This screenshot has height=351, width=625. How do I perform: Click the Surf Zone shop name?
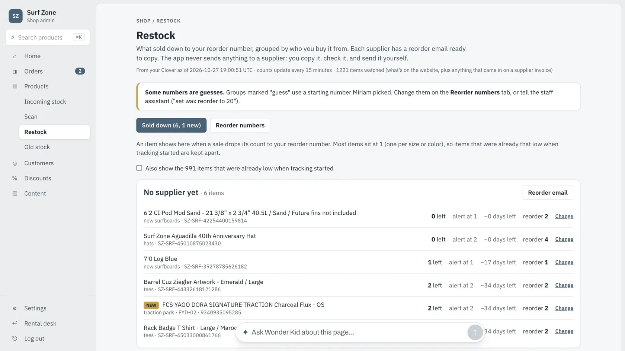coord(41,12)
